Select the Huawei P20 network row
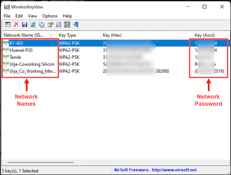The height and width of the screenshot is (175, 231). point(21,50)
